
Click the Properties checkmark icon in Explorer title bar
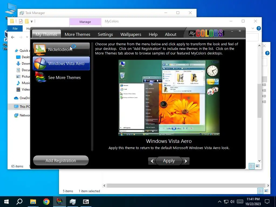pos(21,21)
